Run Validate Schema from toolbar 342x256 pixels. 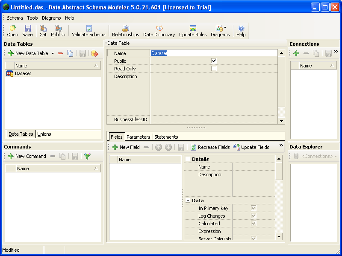(88, 31)
